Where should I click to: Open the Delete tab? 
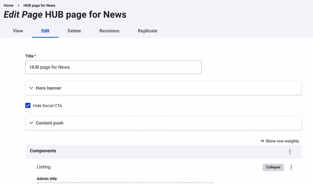[74, 31]
